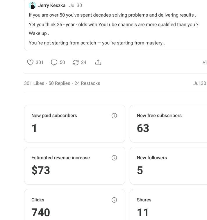
Task: Click Jerry Keszka's profile avatar
Action: click(x=33, y=6)
